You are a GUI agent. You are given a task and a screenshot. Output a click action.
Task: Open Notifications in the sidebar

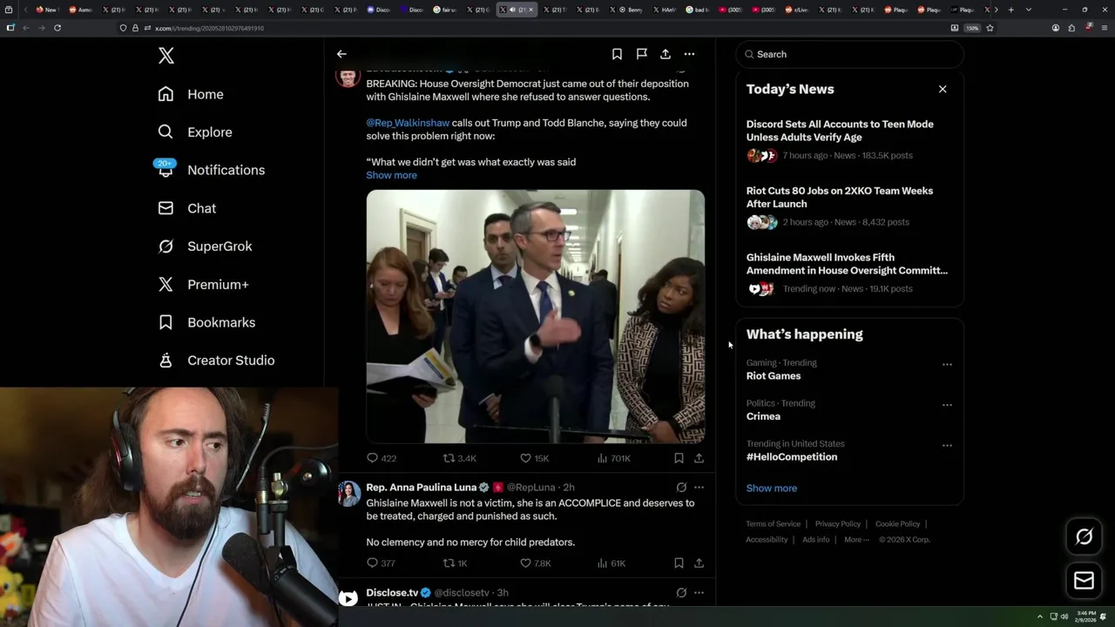(x=210, y=170)
